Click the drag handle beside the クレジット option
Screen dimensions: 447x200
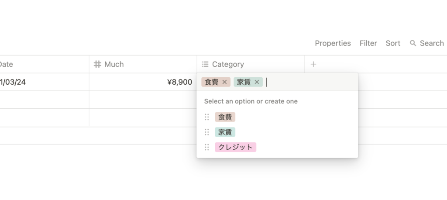207,147
